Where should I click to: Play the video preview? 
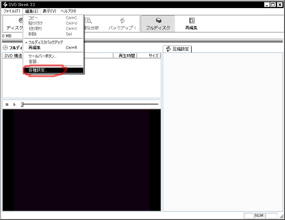(x=14, y=105)
